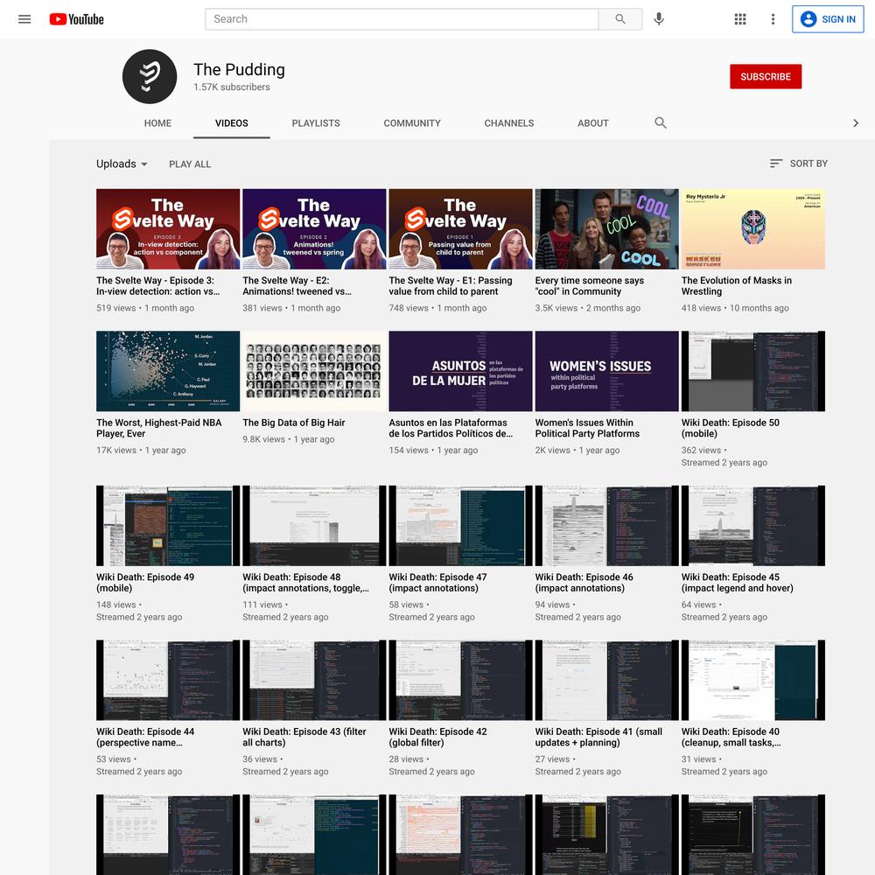Image resolution: width=875 pixels, height=875 pixels.
Task: Switch to the Home tab
Action: tap(157, 123)
